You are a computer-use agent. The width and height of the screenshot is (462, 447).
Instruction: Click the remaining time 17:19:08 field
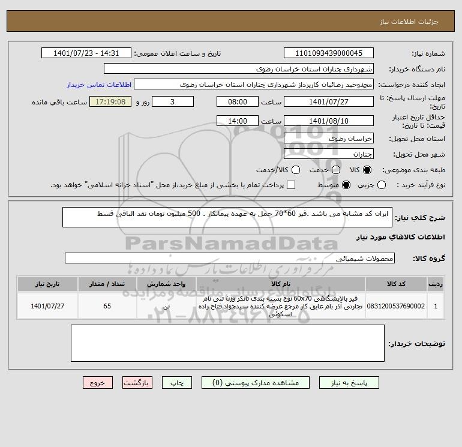(110, 101)
